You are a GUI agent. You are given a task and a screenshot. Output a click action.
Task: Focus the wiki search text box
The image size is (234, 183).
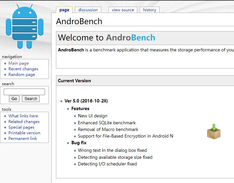[x=24, y=92]
